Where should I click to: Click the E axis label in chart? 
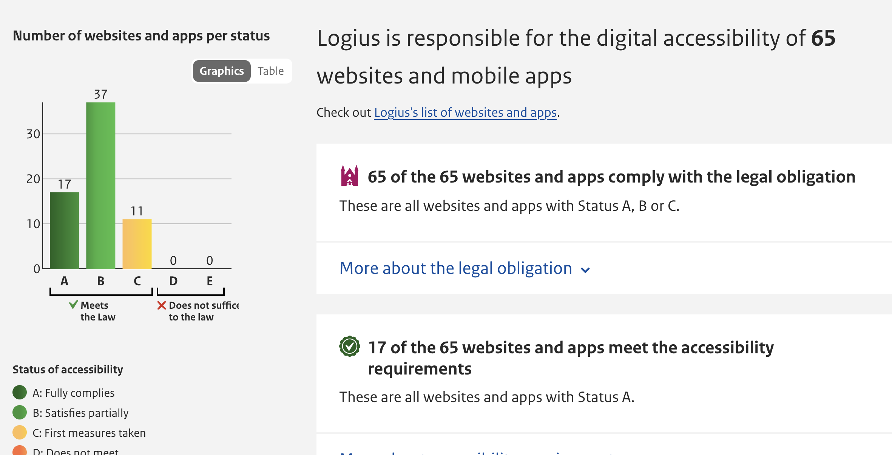[x=210, y=281]
